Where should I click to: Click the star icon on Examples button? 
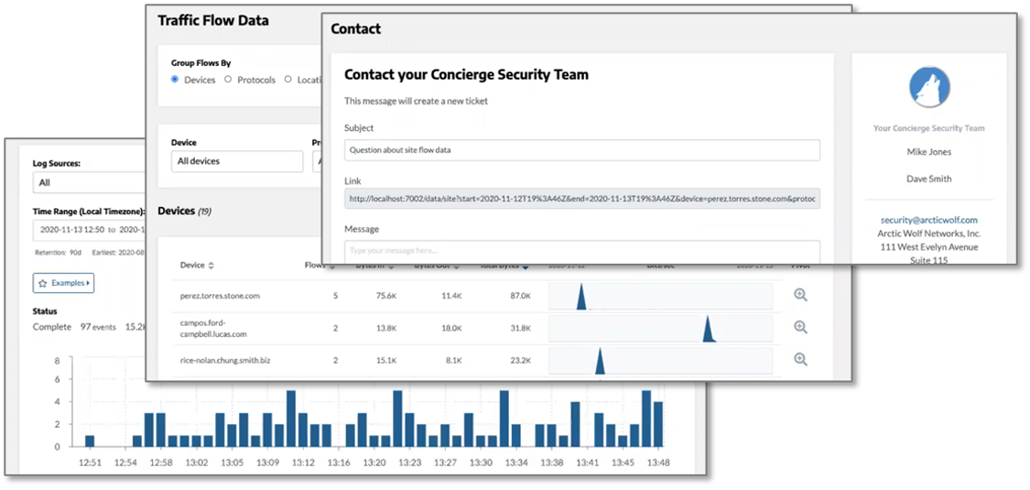point(43,283)
